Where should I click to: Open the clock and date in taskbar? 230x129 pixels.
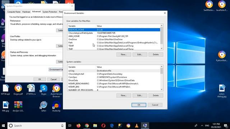coord(216,126)
